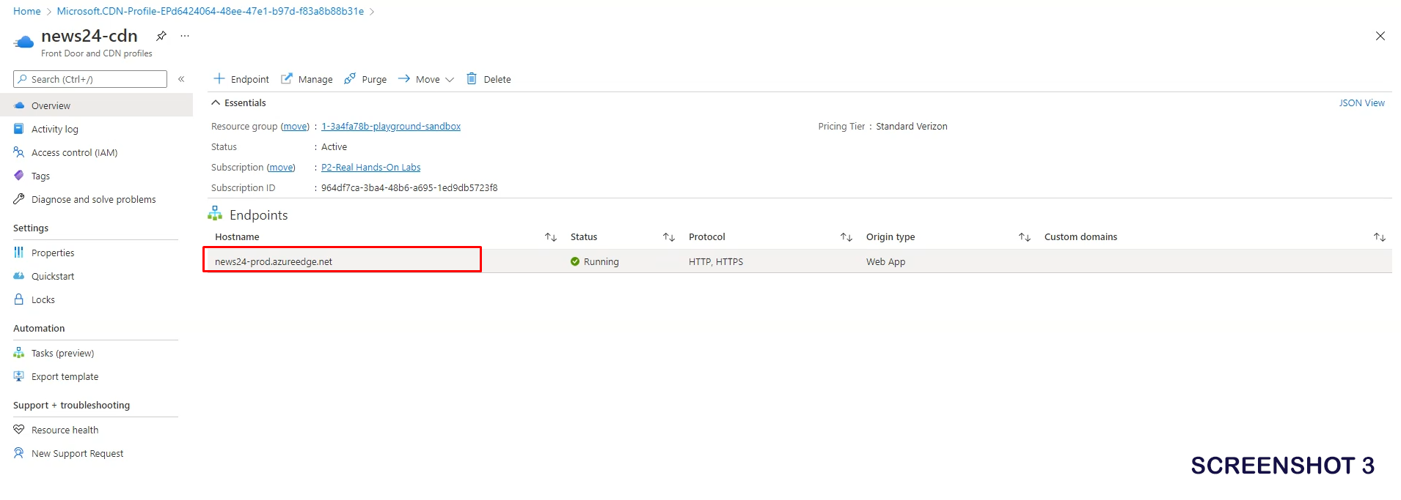The image size is (1401, 500).
Task: Sort endpoints by Hostname column
Action: click(550, 237)
